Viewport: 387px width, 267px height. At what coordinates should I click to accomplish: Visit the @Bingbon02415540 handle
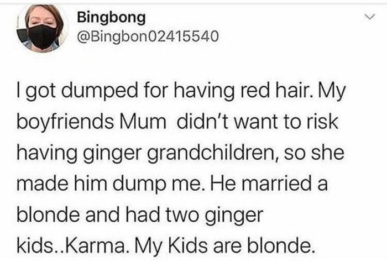pos(148,36)
